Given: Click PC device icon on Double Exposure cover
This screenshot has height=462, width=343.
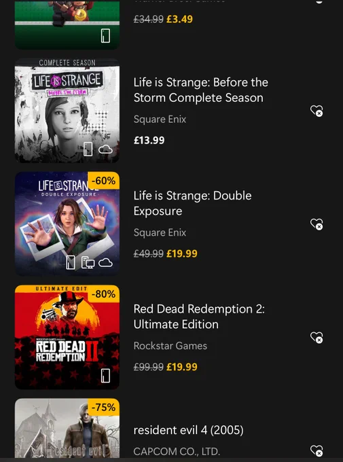Looking at the screenshot, I should pyautogui.click(x=88, y=262).
